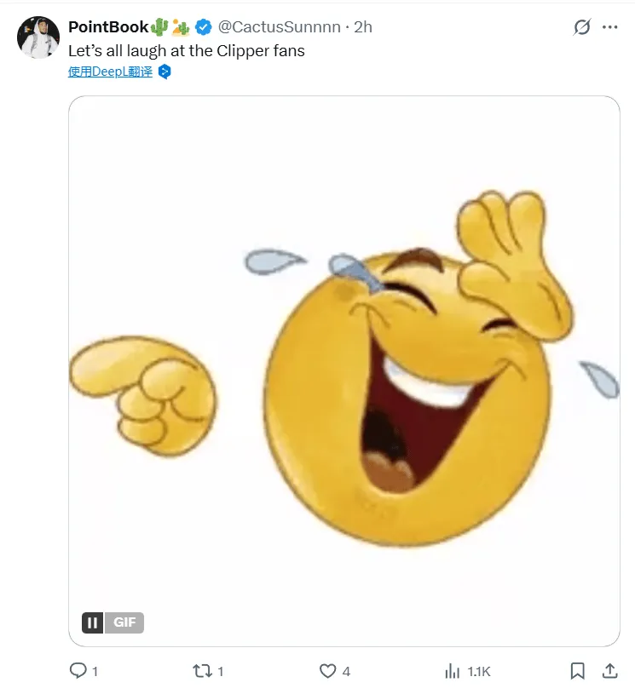Open the three-dot more options menu
The width and height of the screenshot is (635, 694).
pos(610,27)
